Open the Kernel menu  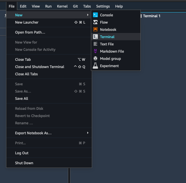click(x=62, y=6)
